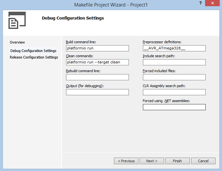Focus the Build command line field
222x171 pixels.
coord(97,48)
